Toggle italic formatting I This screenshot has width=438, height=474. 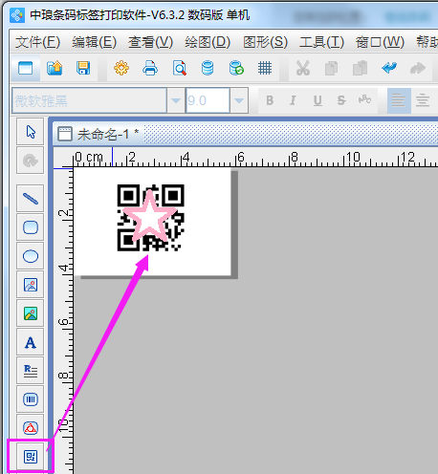(x=293, y=100)
